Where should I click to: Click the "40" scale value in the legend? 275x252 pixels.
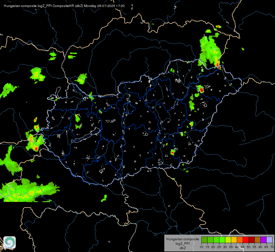[237, 247]
